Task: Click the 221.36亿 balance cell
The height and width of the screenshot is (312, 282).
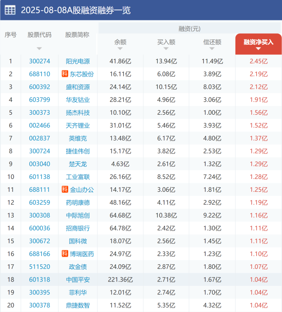Action: (x=120, y=280)
